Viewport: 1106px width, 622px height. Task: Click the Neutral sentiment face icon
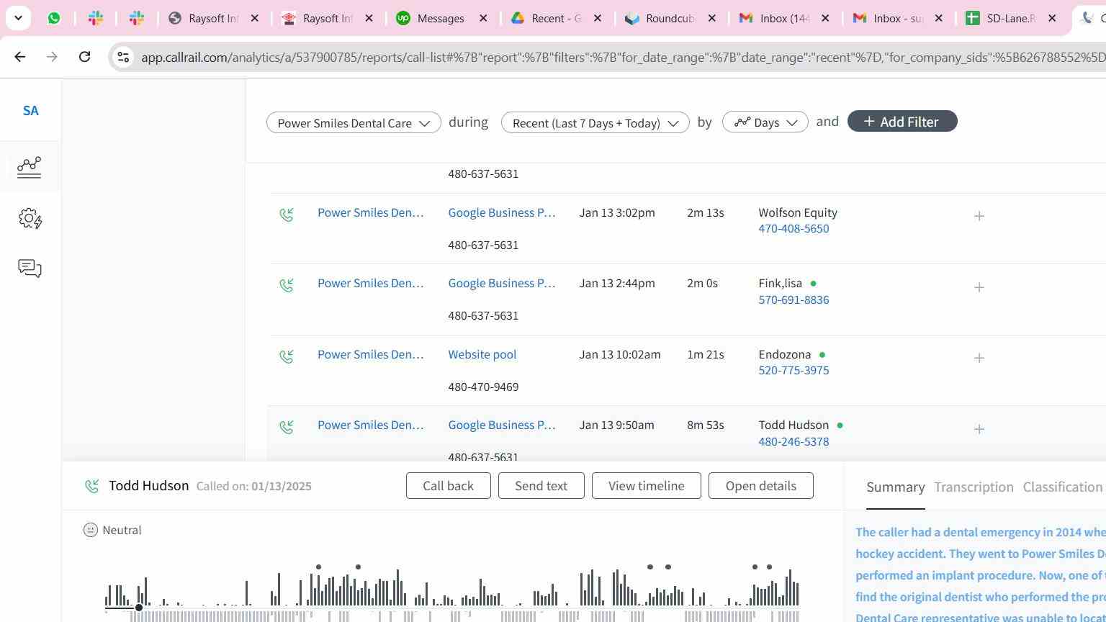tap(91, 531)
